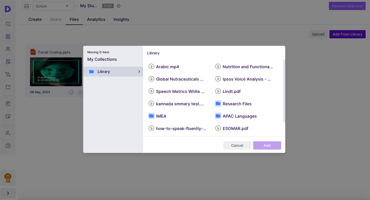The width and height of the screenshot is (370, 200).
Task: Open the dashboard grid icon in sidebar
Action: point(8,37)
